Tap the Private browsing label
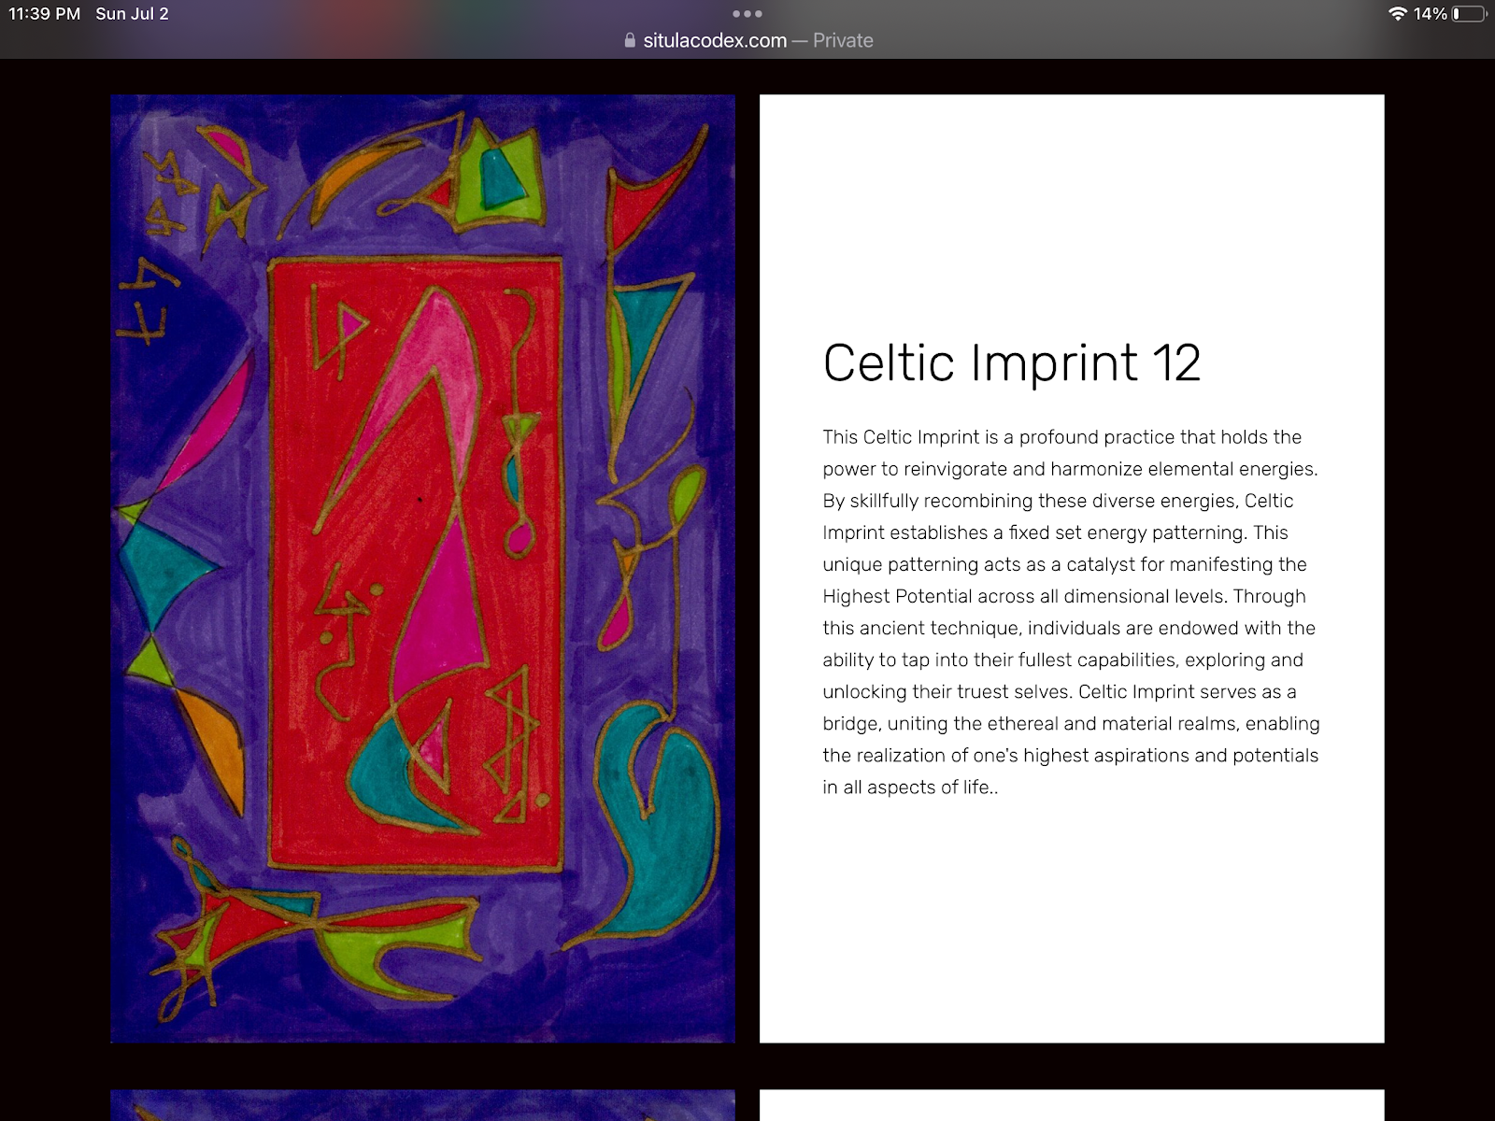The height and width of the screenshot is (1121, 1495). [x=843, y=40]
